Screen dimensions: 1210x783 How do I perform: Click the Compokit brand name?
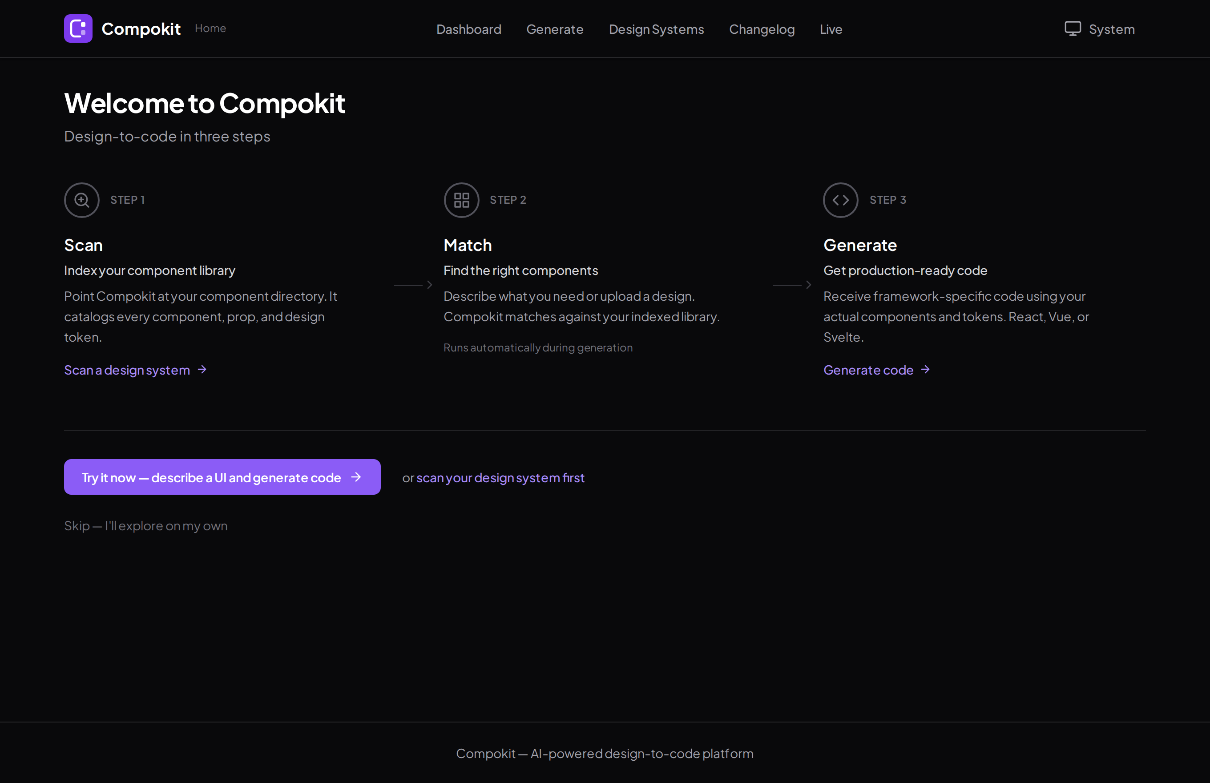(141, 29)
